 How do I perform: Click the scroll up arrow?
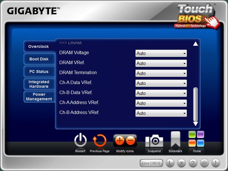[x=196, y=44]
